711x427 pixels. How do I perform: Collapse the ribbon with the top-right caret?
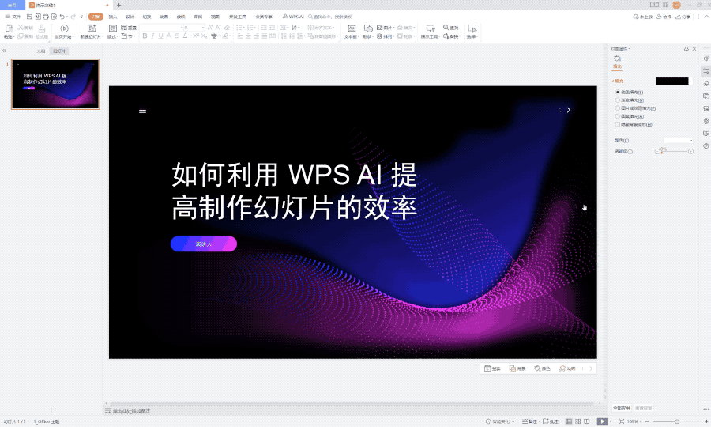[x=706, y=17]
